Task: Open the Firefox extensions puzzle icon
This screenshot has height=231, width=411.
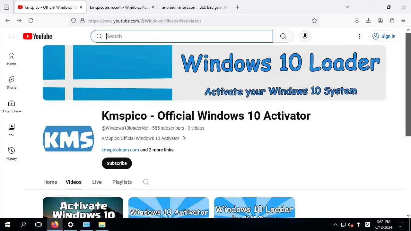Action: click(x=392, y=21)
